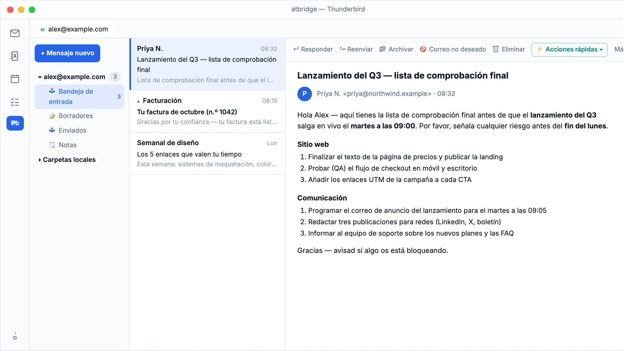Image resolution: width=624 pixels, height=351 pixels.
Task: Click the macOS green fullscreen window button
Action: coord(32,10)
